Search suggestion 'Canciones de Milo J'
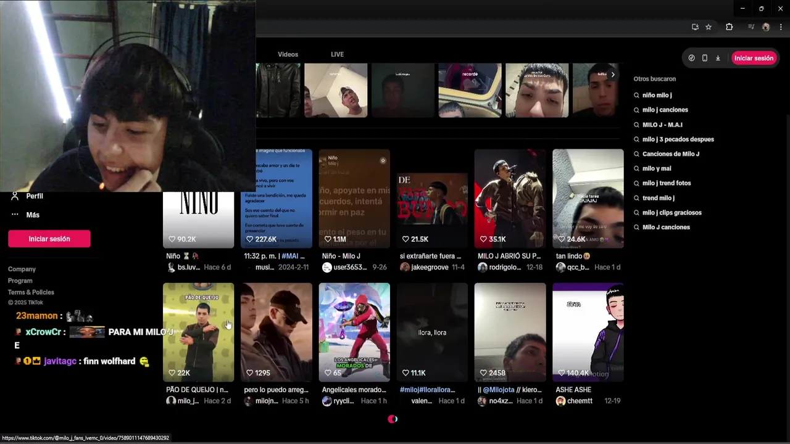Viewport: 790px width, 444px height. 671,154
